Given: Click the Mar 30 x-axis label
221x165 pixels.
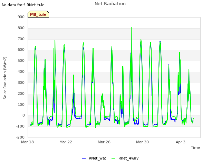Looking at the screenshot, I should click(142, 142).
